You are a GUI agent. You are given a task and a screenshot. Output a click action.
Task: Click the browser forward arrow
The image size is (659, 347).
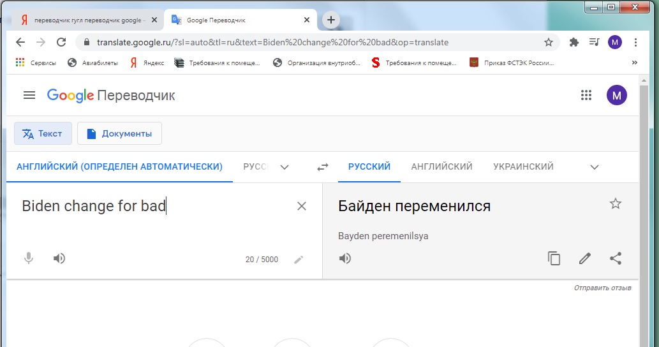pyautogui.click(x=41, y=42)
